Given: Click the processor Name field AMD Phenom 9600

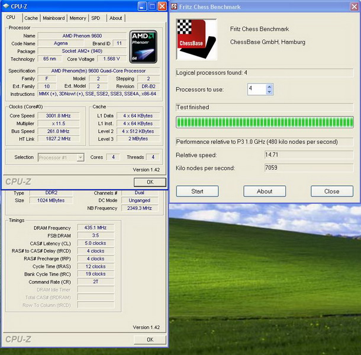Looking at the screenshot, I should click(82, 35).
